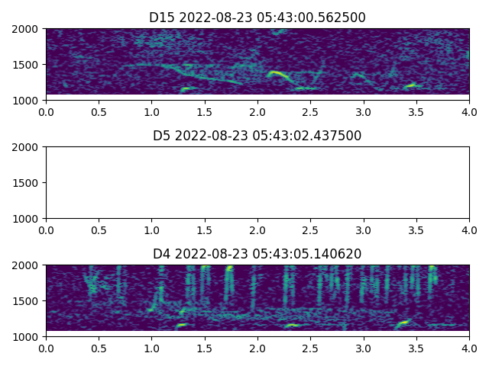This screenshot has height=366, width=489.
Task: Click the D15 spectrogram plot title
Action: (257, 18)
